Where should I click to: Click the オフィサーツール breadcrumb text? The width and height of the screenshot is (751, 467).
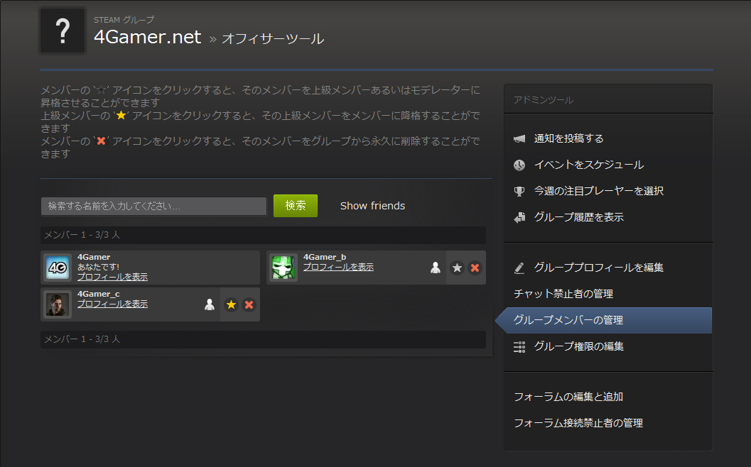tap(273, 39)
